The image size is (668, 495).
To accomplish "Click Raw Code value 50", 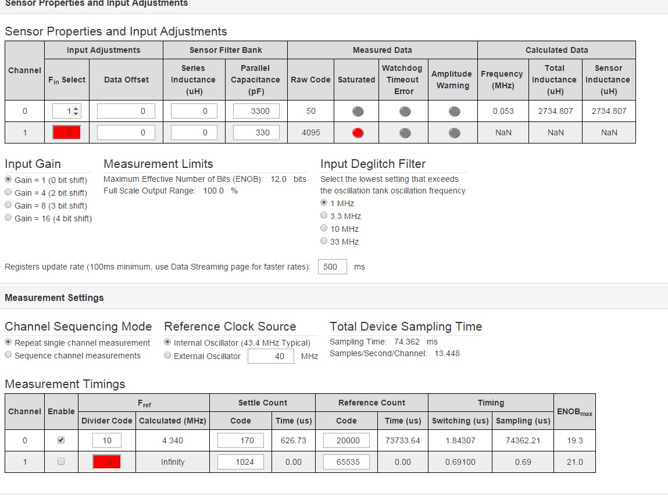I will (x=311, y=111).
